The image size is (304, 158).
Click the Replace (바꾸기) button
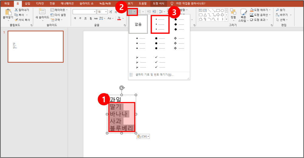[283, 15]
